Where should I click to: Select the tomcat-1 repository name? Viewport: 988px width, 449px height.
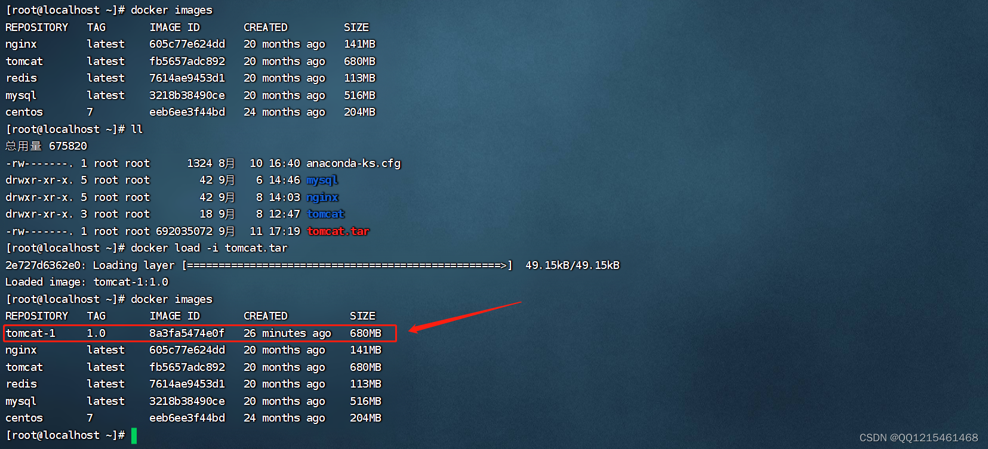click(30, 333)
